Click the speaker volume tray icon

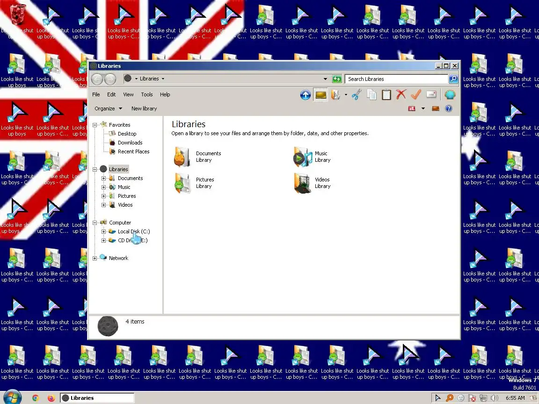click(495, 398)
